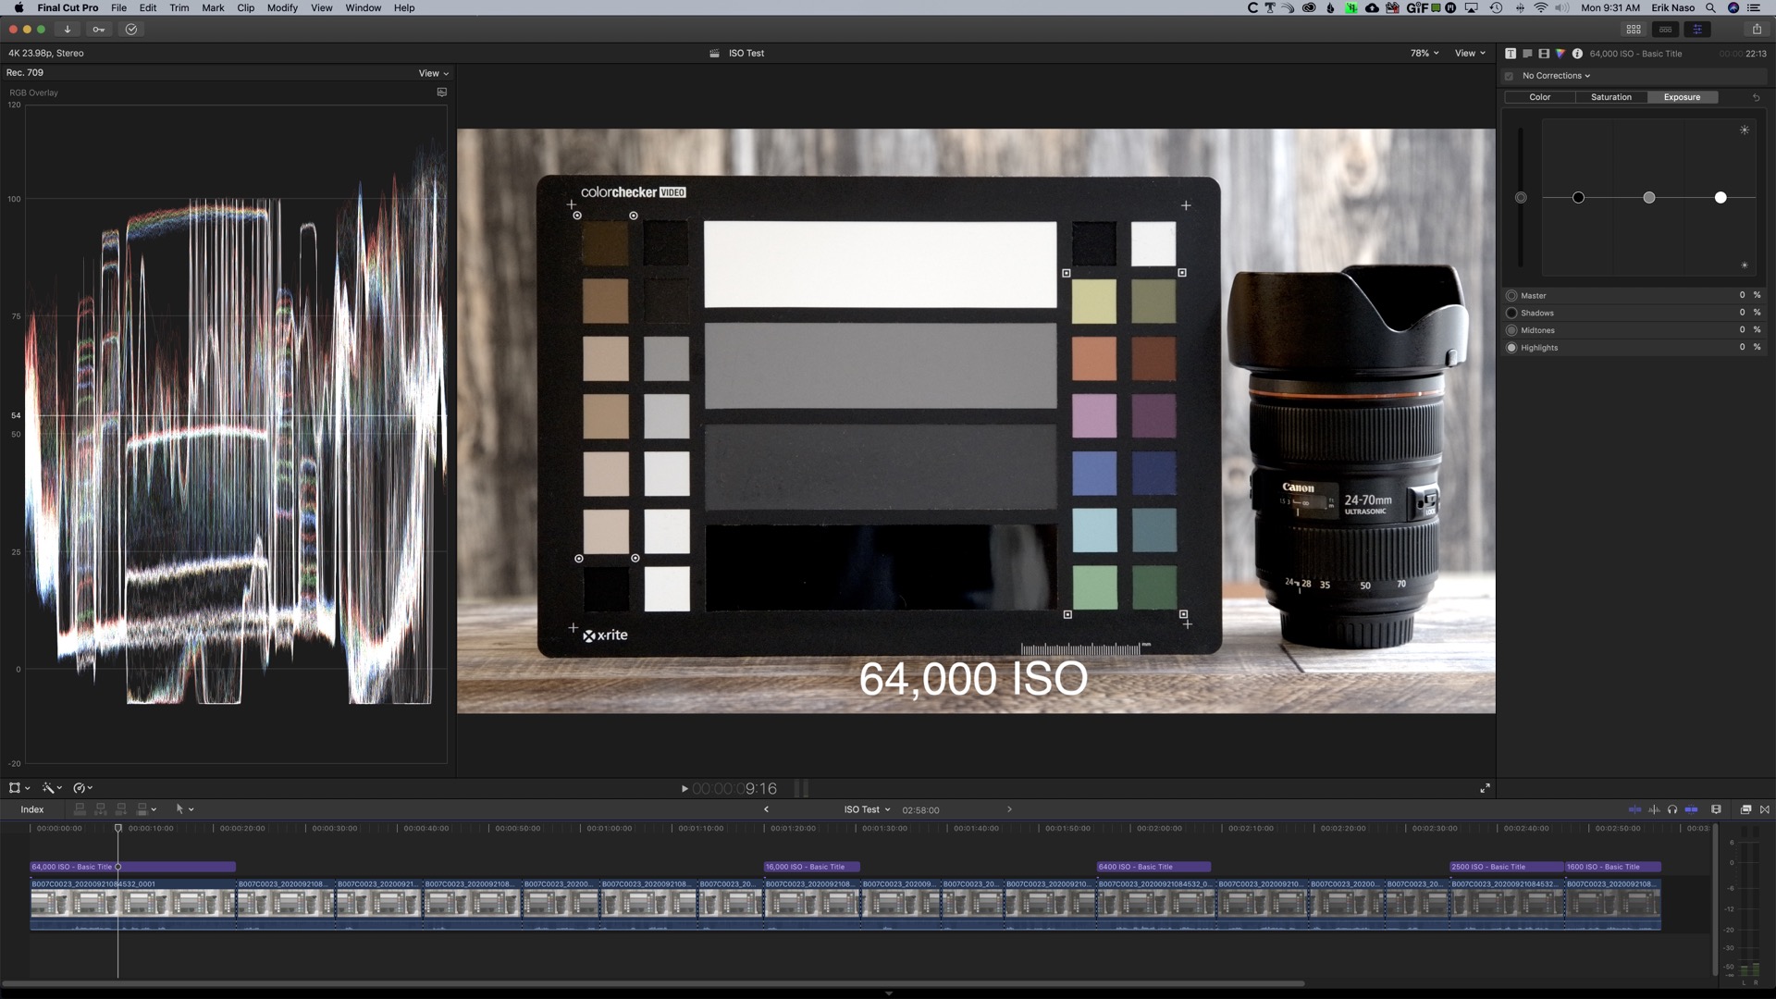Image resolution: width=1776 pixels, height=999 pixels.
Task: Click the Index button above the timeline
Action: [x=32, y=809]
